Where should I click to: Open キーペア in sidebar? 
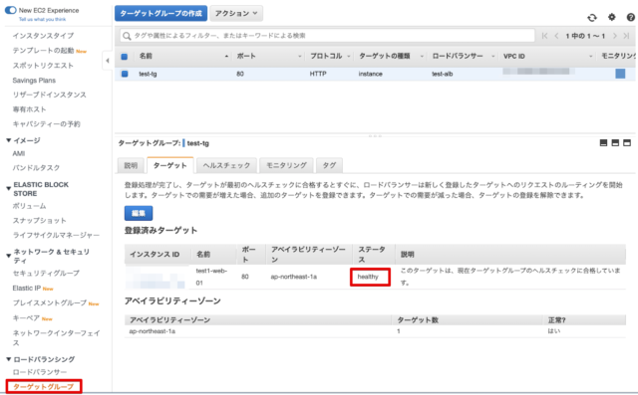26,317
